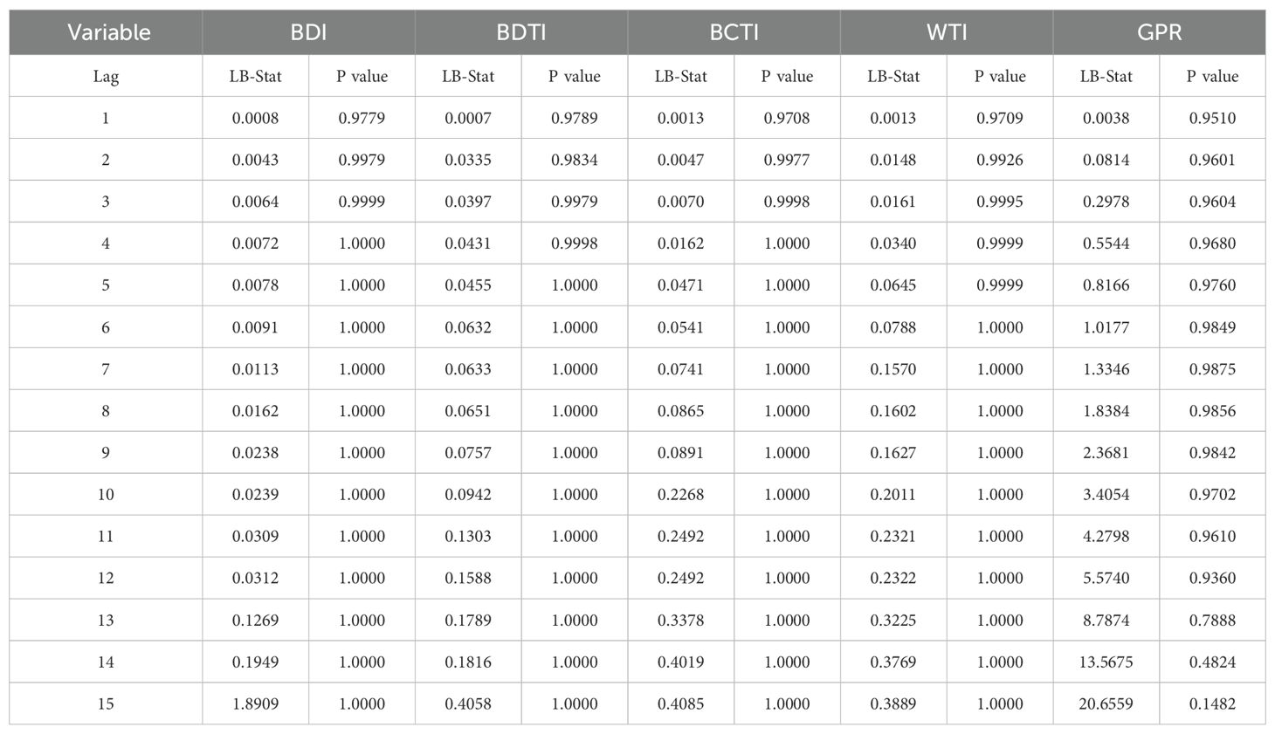Screen dimensions: 1275x734
Task: Click the BDI LB-Stat value 1.8909
Action: click(x=255, y=703)
